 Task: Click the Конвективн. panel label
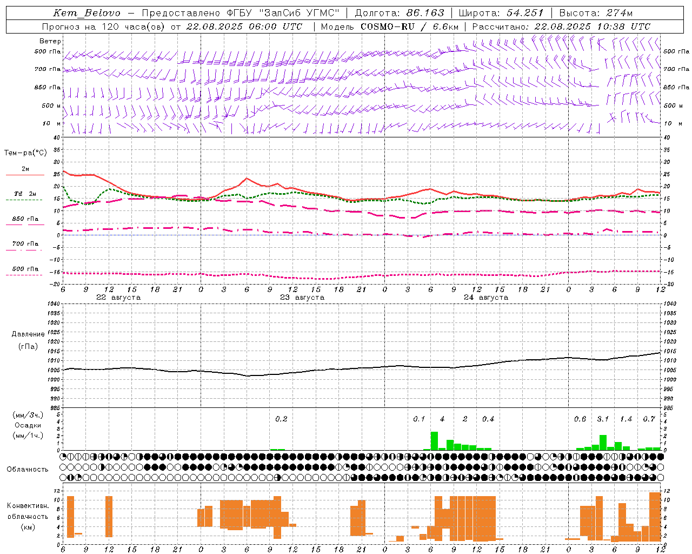28,506
